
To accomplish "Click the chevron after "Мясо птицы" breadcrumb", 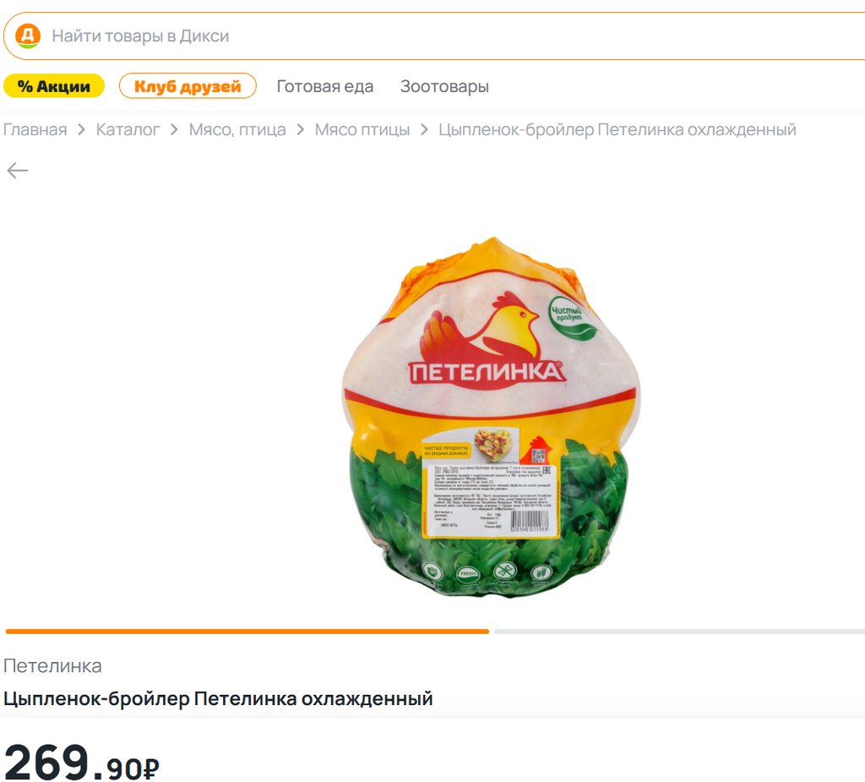I will [424, 130].
